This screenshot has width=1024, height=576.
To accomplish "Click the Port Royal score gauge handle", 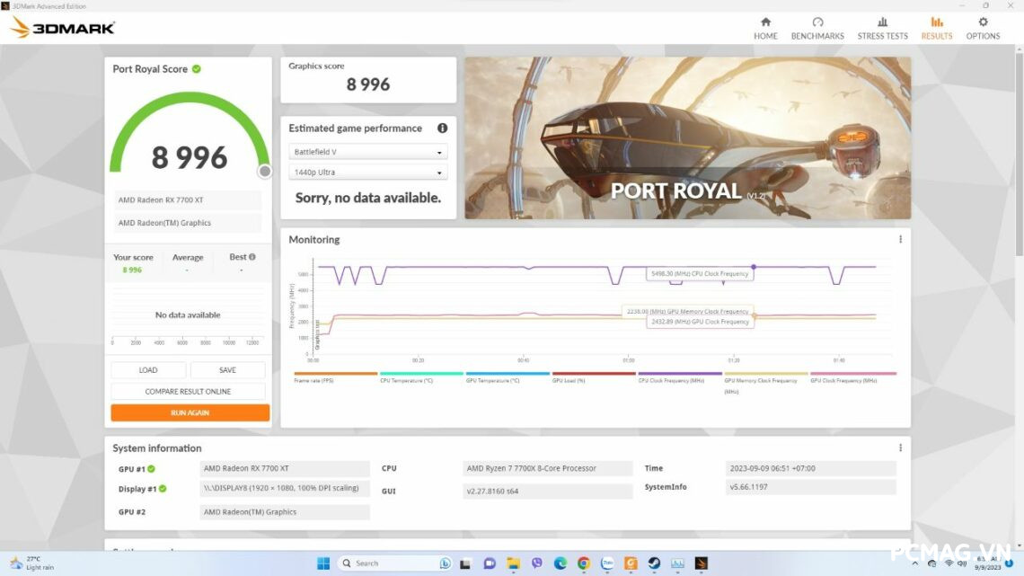I will click(264, 171).
